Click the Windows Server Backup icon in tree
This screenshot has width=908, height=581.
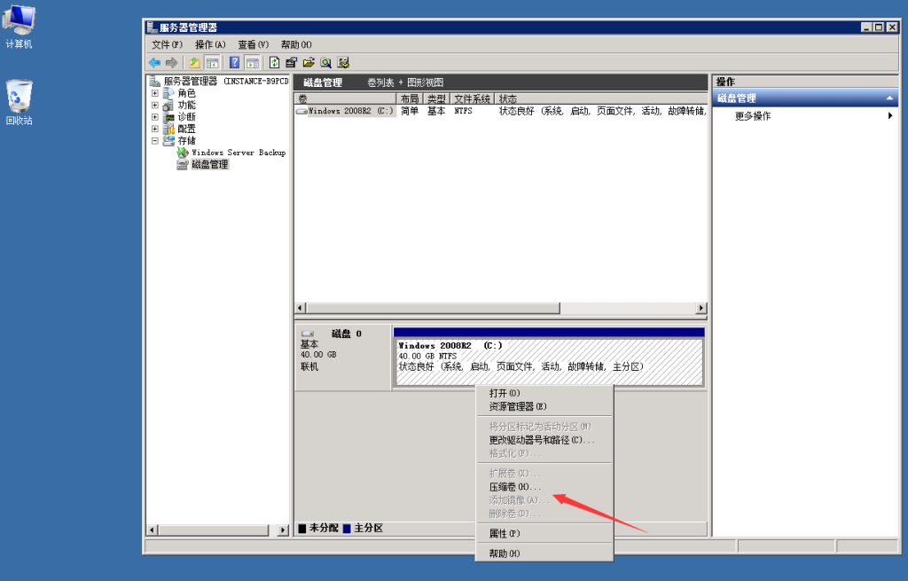183,153
